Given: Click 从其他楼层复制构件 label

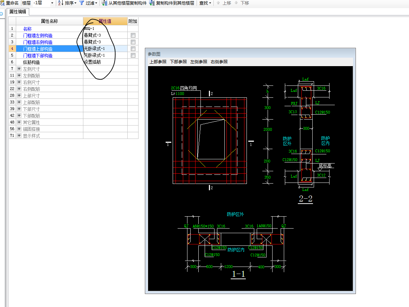Looking at the screenshot, I should tap(128, 3).
